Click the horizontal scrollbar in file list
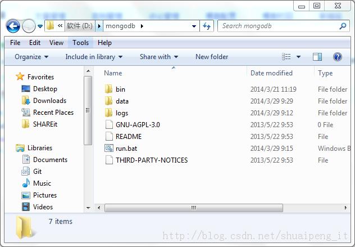This screenshot has height=247, width=355. click(x=194, y=208)
